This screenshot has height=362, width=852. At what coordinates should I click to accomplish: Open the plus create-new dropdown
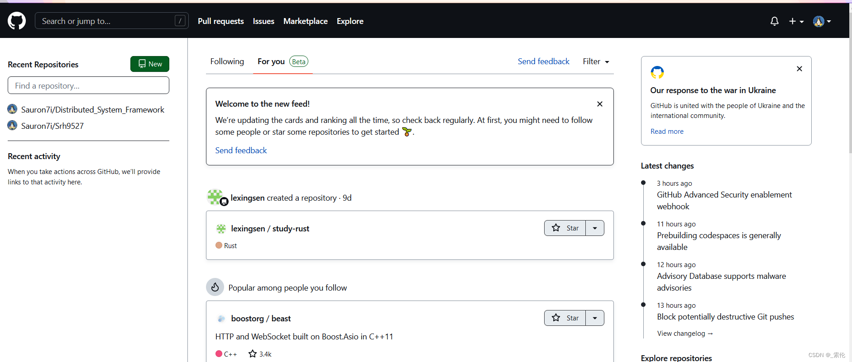[x=796, y=21]
